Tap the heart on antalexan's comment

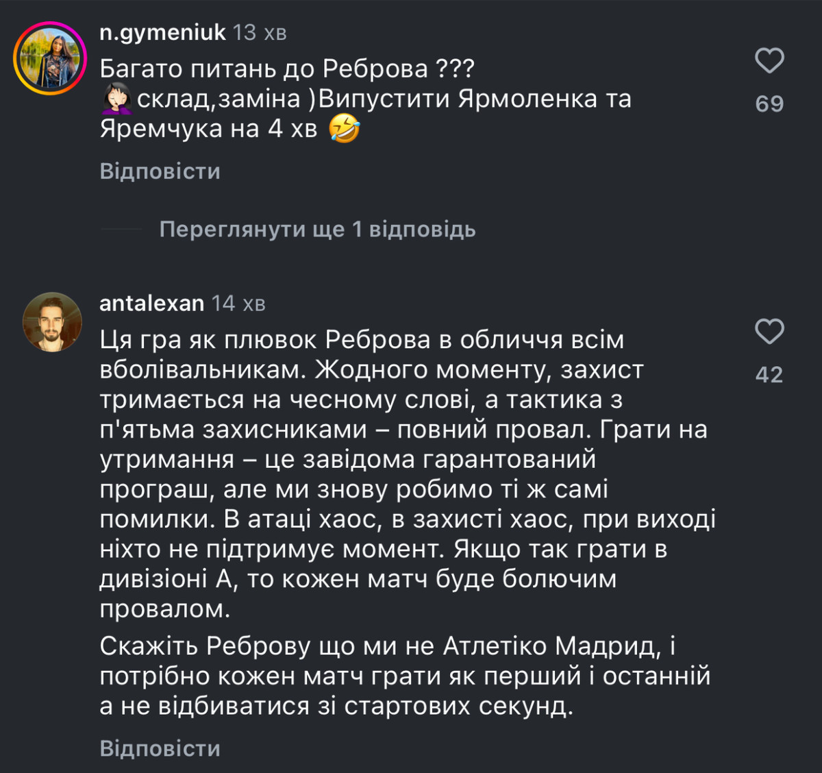click(769, 332)
